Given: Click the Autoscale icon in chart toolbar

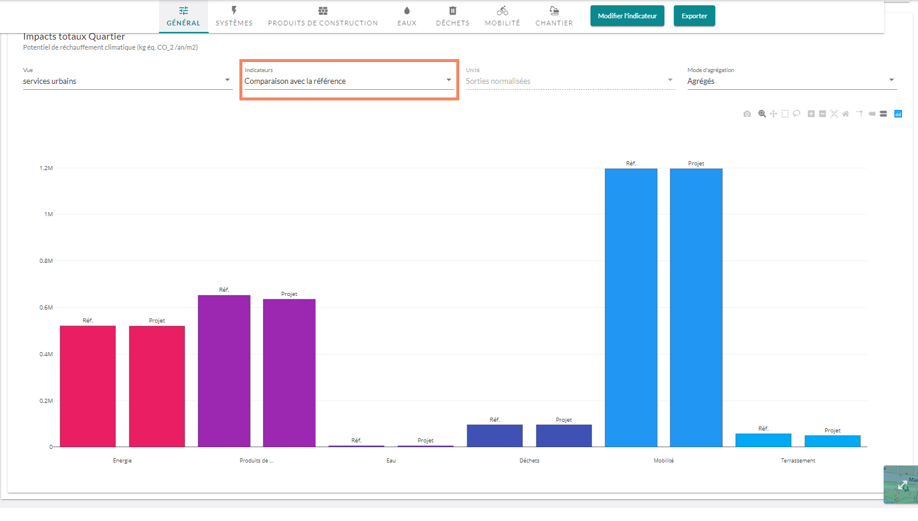Looking at the screenshot, I should pos(834,114).
